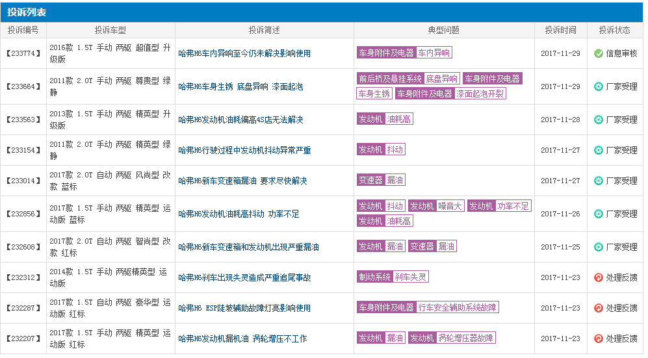Click the 刹车失灵 problem tag
Screen dimensions: 648x358
tap(410, 277)
